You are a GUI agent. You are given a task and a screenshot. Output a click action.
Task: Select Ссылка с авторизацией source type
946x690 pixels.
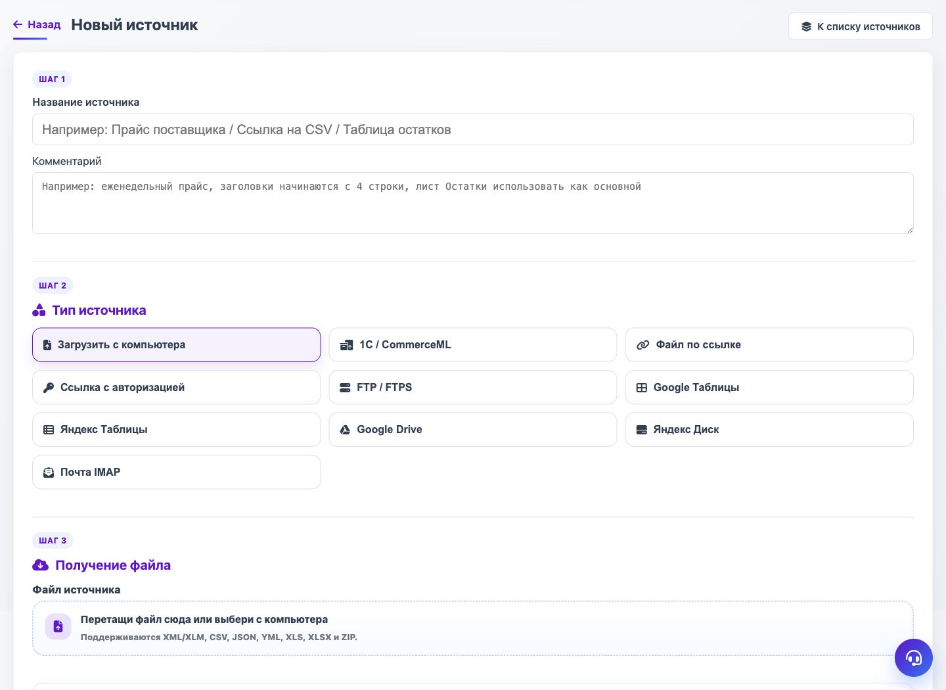click(x=176, y=387)
